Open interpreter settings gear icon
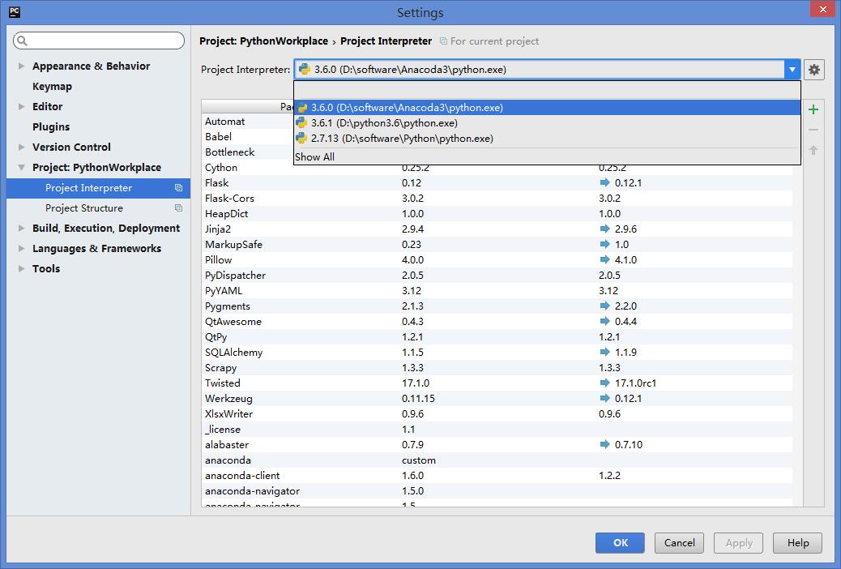This screenshot has height=569, width=841. coord(814,70)
